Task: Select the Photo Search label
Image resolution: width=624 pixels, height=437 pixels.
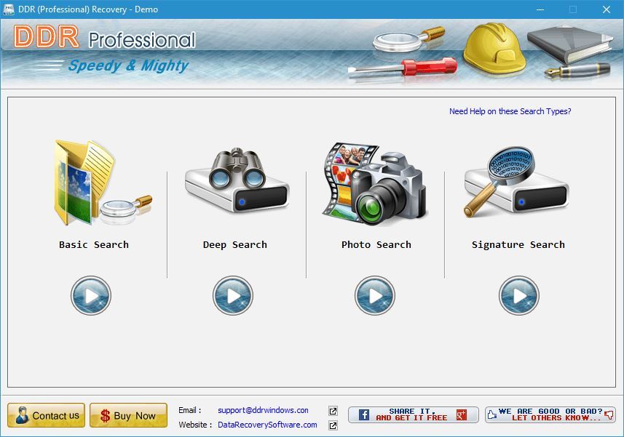Action: click(376, 245)
